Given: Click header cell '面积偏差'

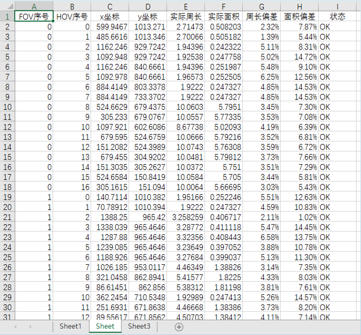Looking at the screenshot, I should pos(299,16).
